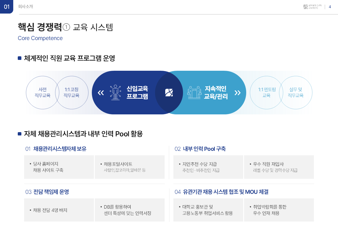Click the 채용포털사이트 box
338x239 pixels.
coord(129,167)
